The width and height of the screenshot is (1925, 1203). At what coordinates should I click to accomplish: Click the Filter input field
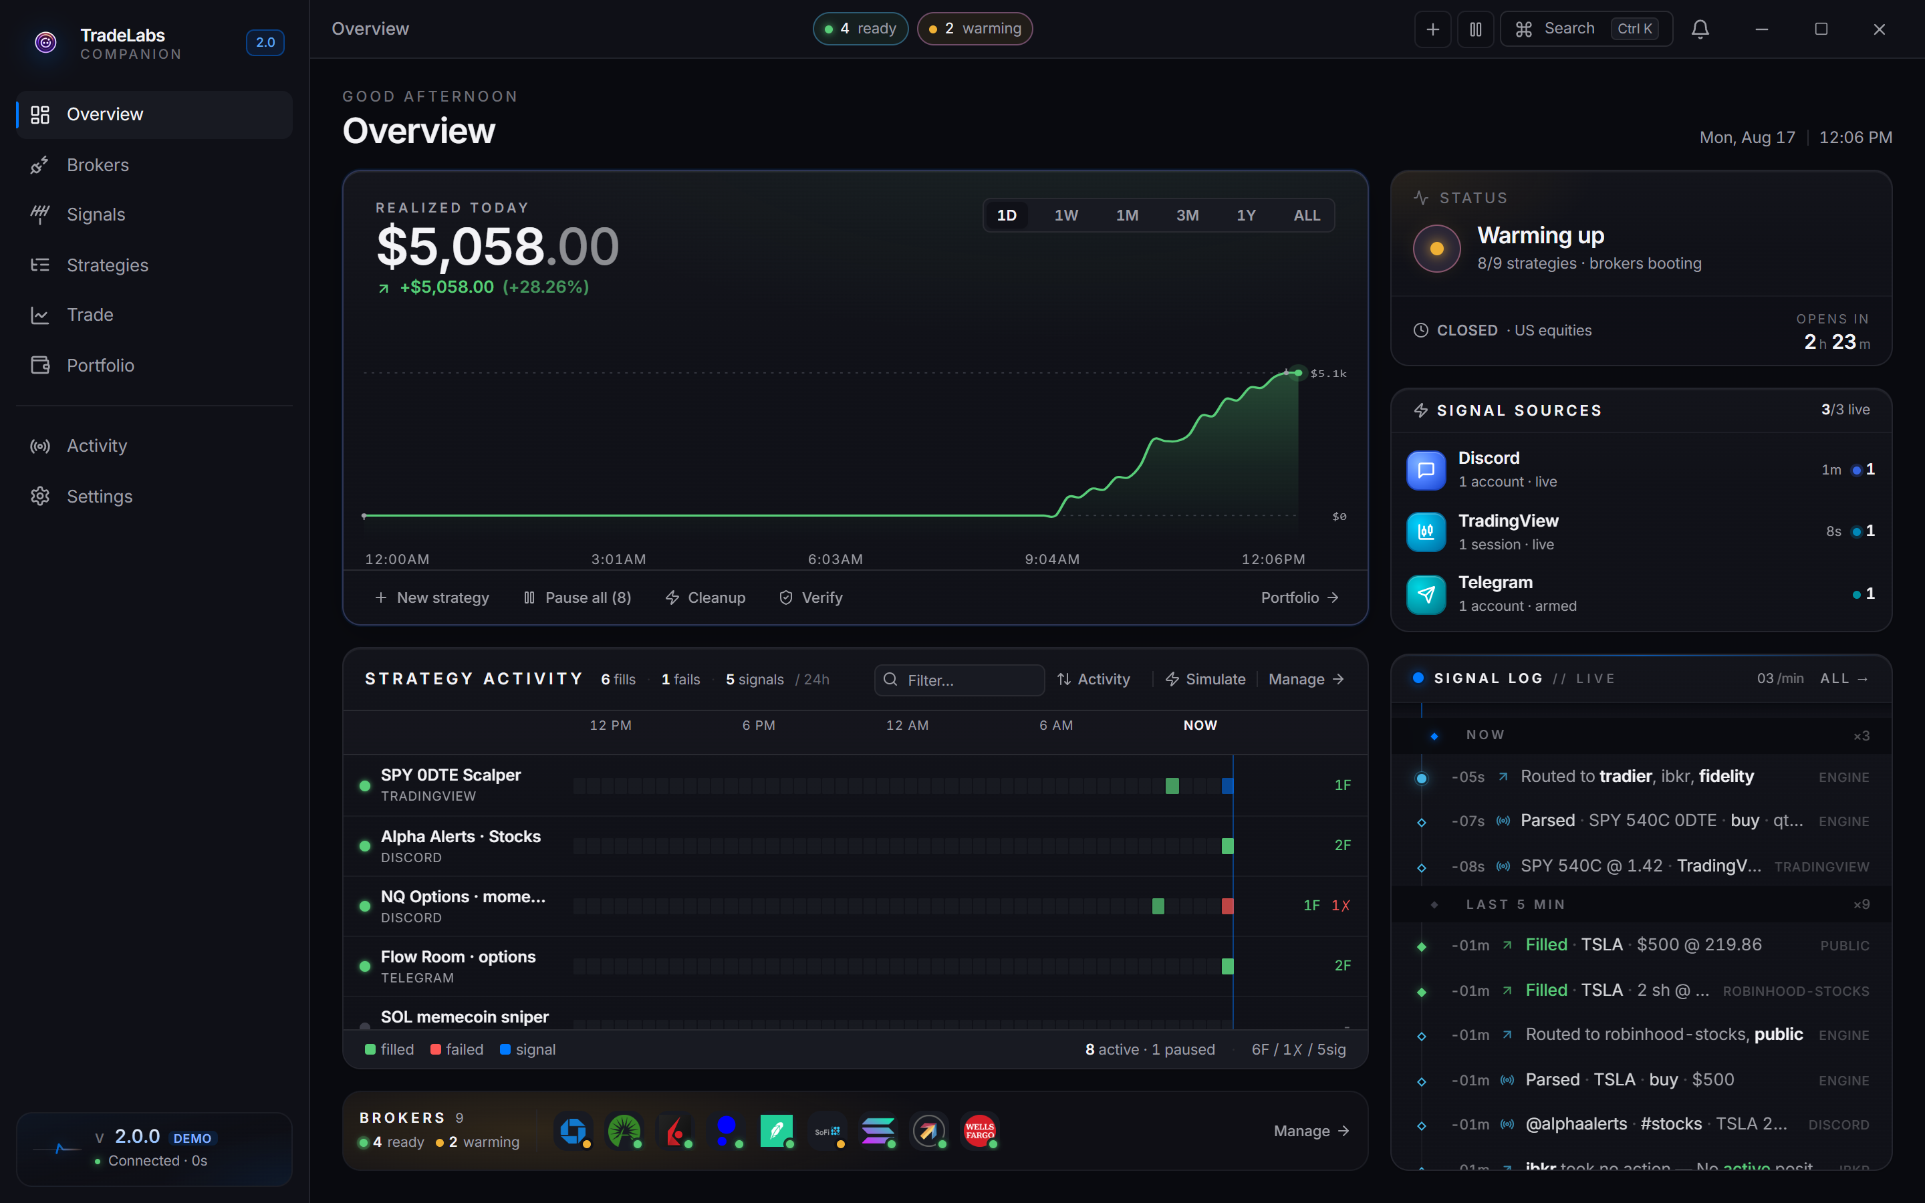coord(959,680)
